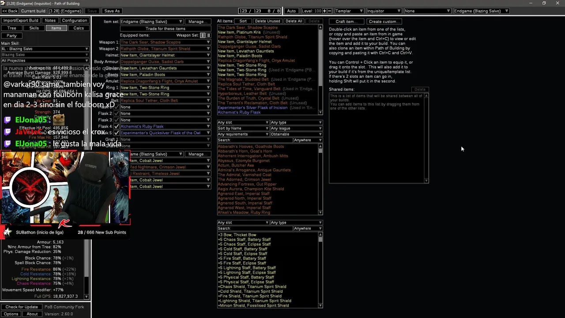Open Amulet slot dropdown
This screenshot has height=318, width=565.
click(x=166, y=81)
